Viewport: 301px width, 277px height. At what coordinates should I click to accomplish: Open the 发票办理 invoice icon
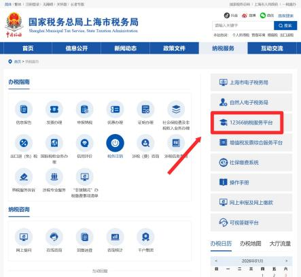[x=54, y=110]
